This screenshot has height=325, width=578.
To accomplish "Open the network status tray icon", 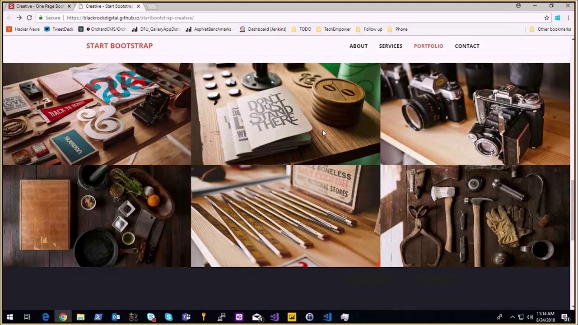I will click(x=521, y=317).
